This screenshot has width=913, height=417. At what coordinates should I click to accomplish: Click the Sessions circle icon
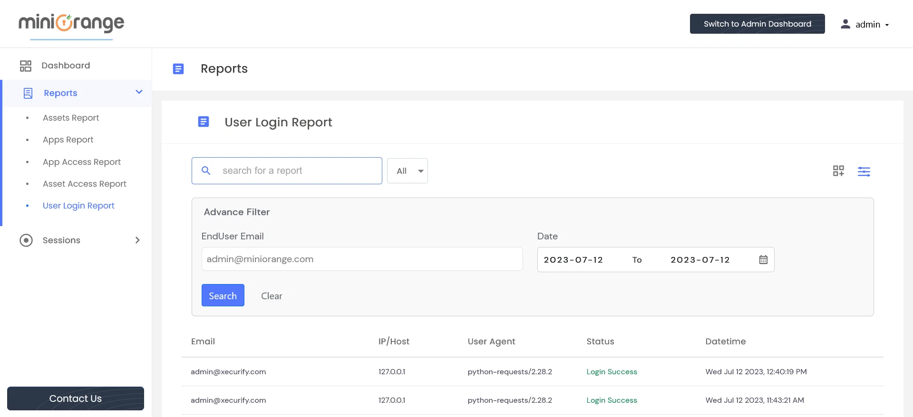26,240
